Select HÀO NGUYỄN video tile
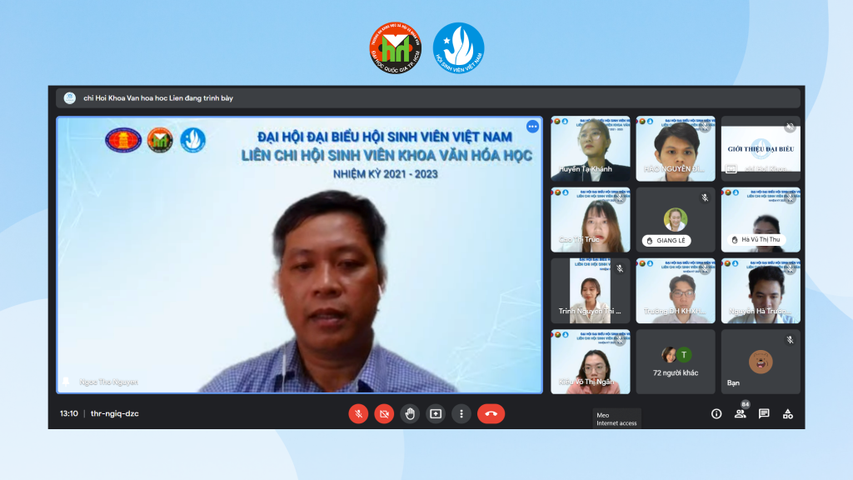This screenshot has height=480, width=853. [x=676, y=148]
